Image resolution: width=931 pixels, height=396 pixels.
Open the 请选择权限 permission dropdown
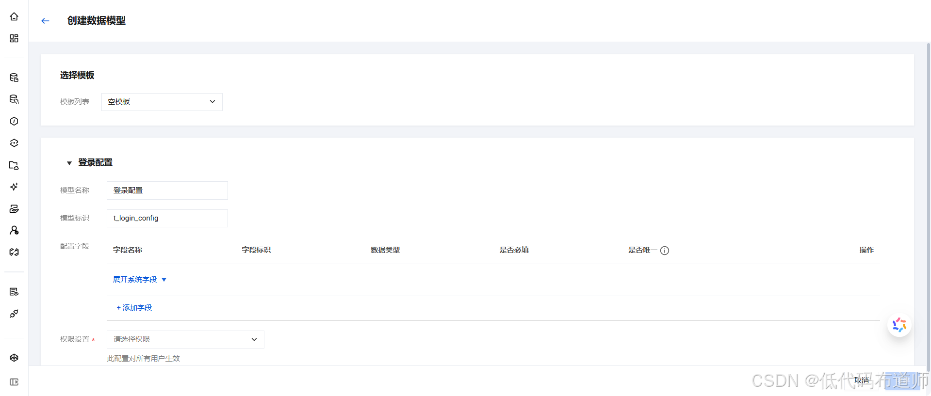(185, 339)
